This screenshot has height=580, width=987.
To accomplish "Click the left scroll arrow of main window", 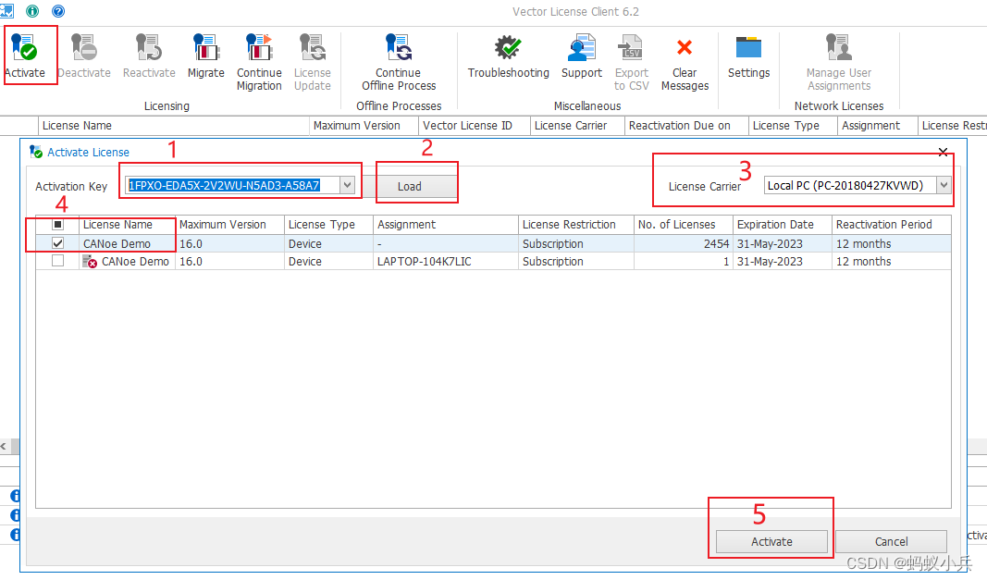I will [4, 447].
